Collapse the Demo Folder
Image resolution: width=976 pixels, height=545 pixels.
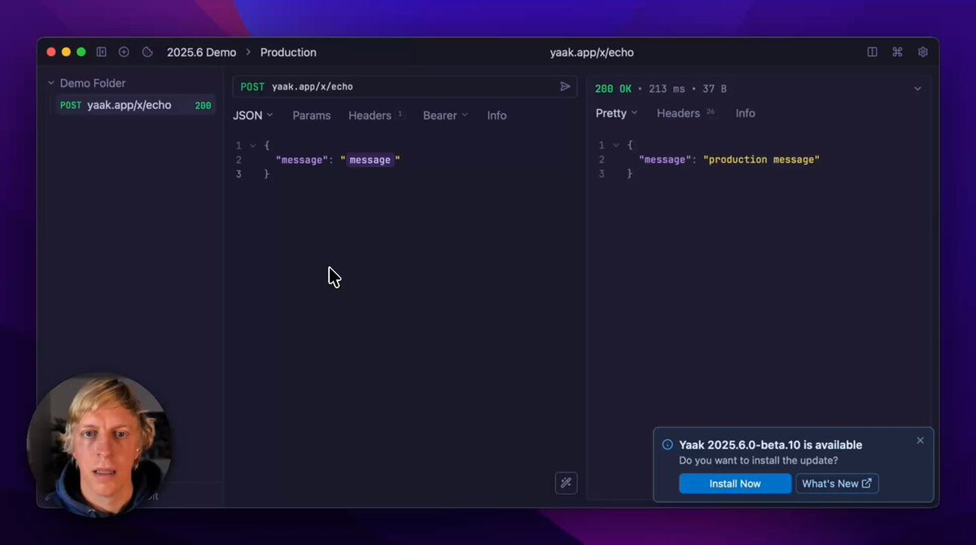pos(51,83)
